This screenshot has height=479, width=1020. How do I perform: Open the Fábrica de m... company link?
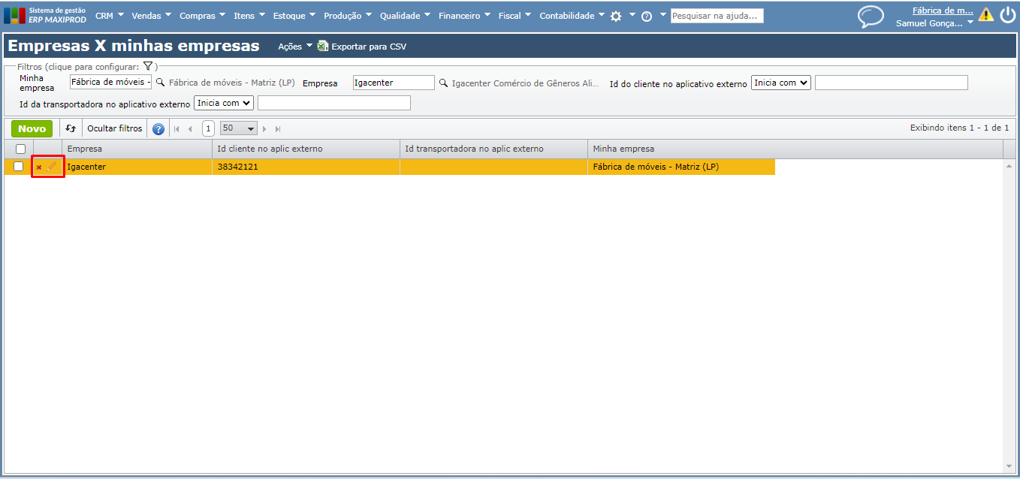point(943,11)
